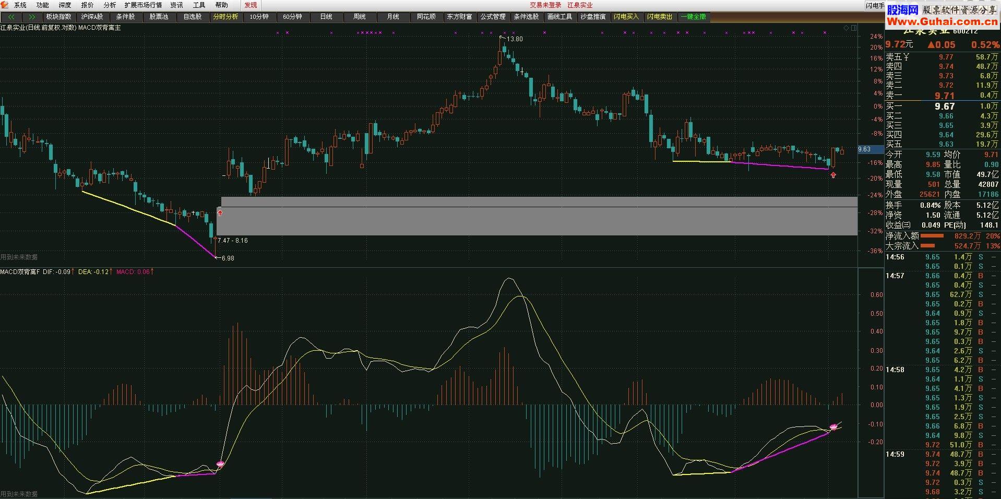Click the chart title 江泉实业(日线.前复权.对数)
The width and height of the screenshot is (1001, 499).
coord(38,28)
